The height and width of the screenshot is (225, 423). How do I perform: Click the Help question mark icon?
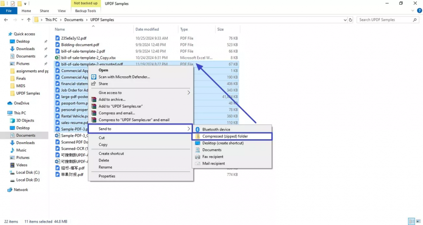point(419,11)
